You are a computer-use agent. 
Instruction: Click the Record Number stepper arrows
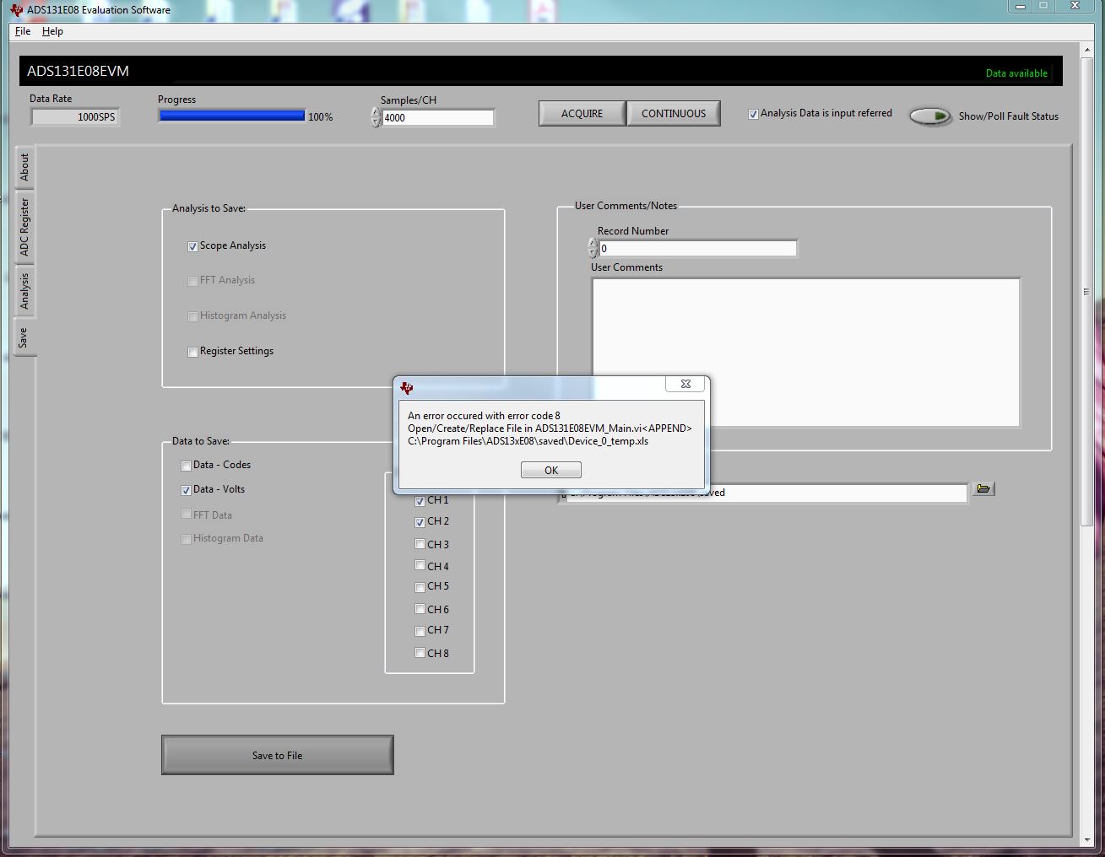[x=593, y=249]
